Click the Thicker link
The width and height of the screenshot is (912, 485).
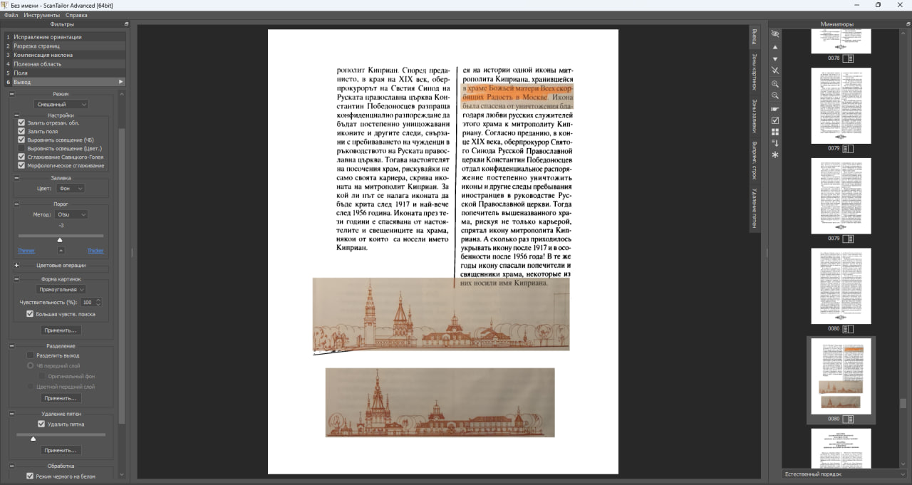click(x=95, y=251)
